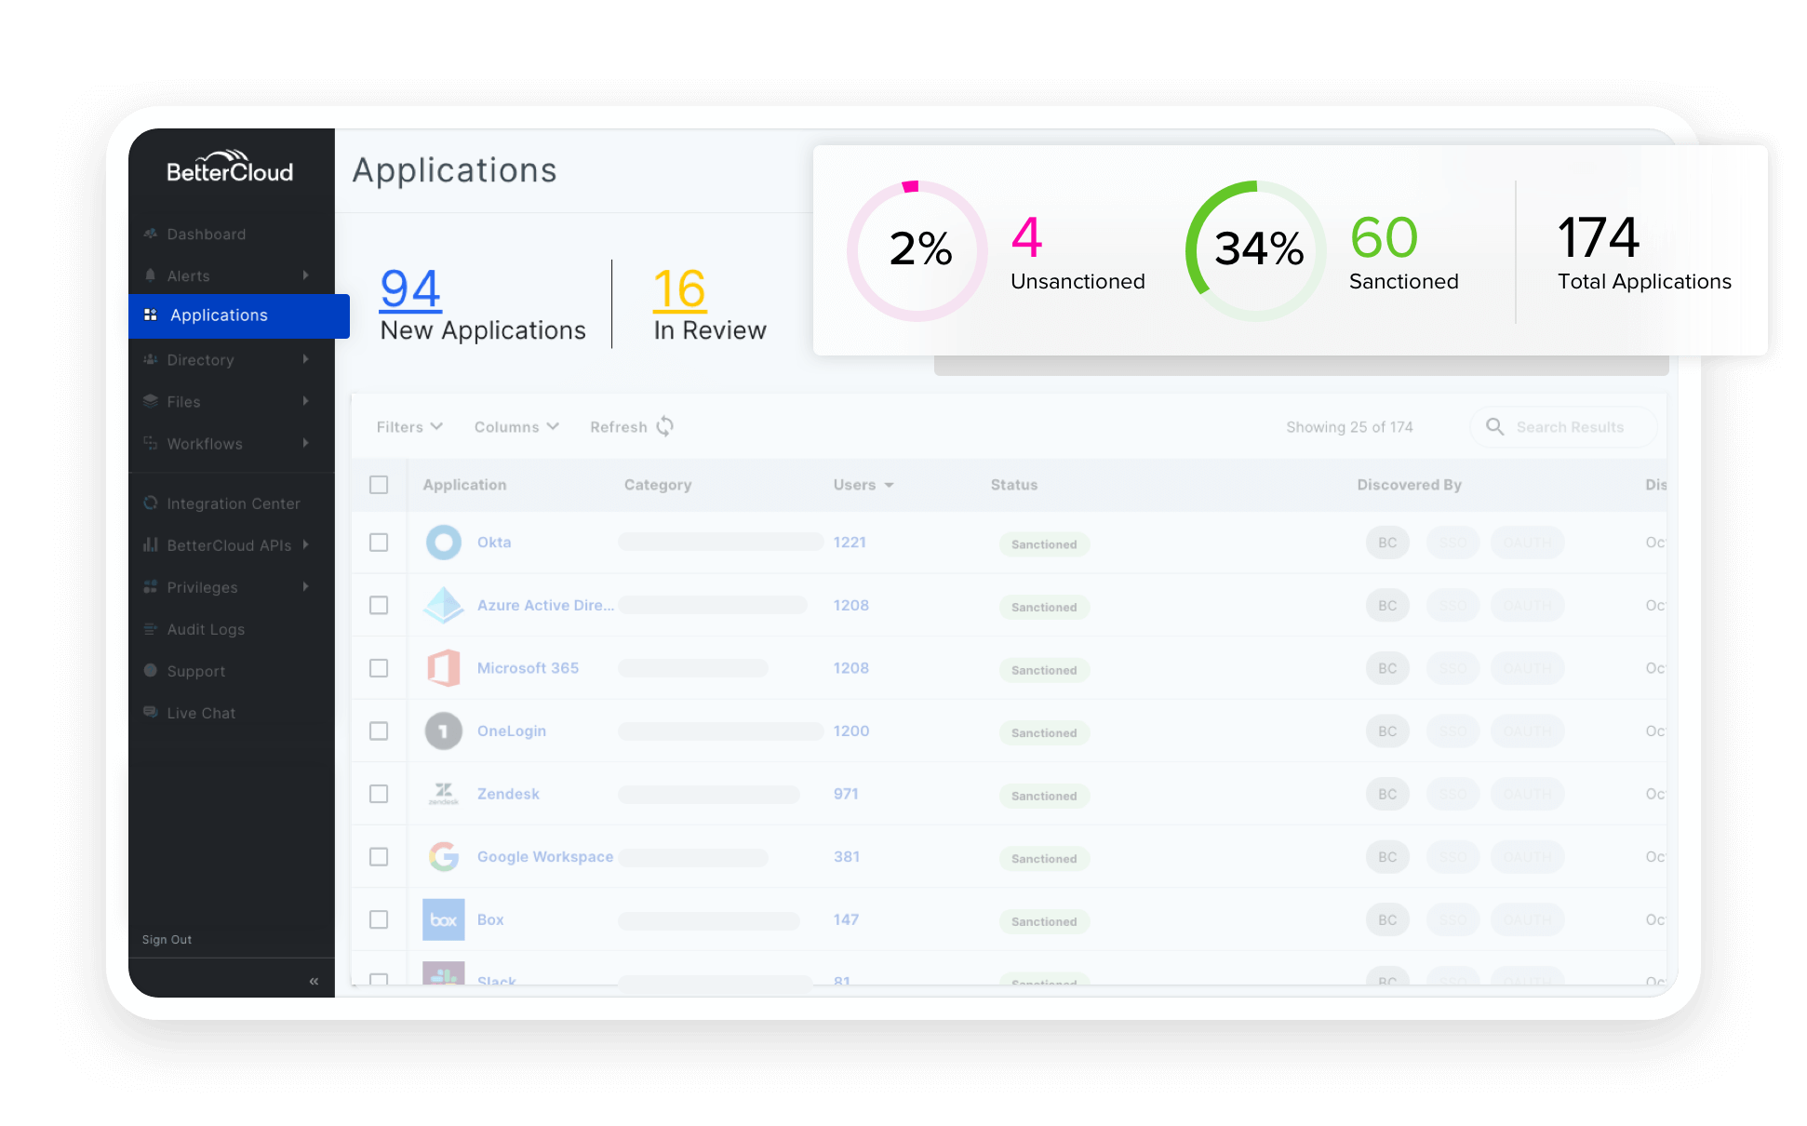Click the Search Results input field

click(1563, 427)
